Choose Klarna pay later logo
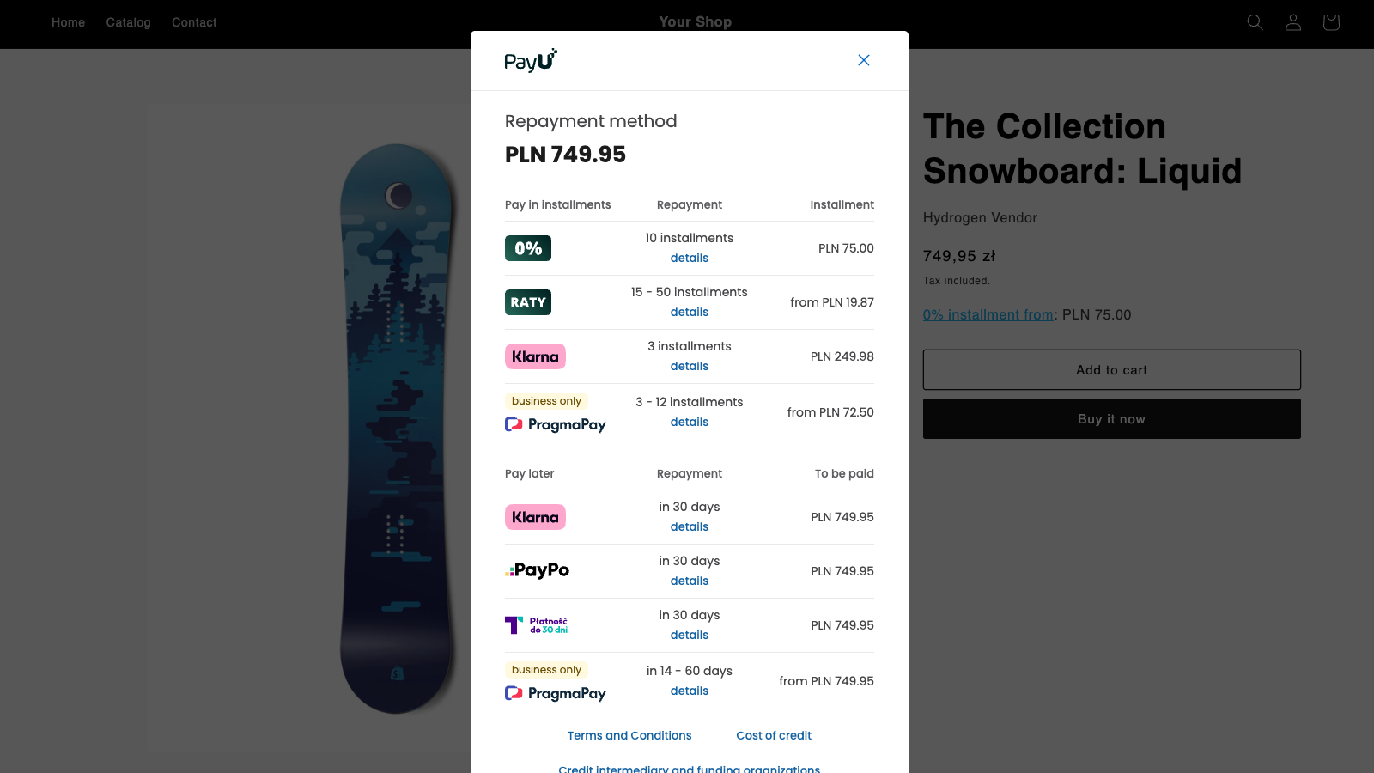Viewport: 1374px width, 773px height. 535,517
